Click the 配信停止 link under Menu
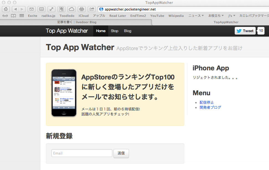Viewport: 269px width, 170px height. (206, 102)
